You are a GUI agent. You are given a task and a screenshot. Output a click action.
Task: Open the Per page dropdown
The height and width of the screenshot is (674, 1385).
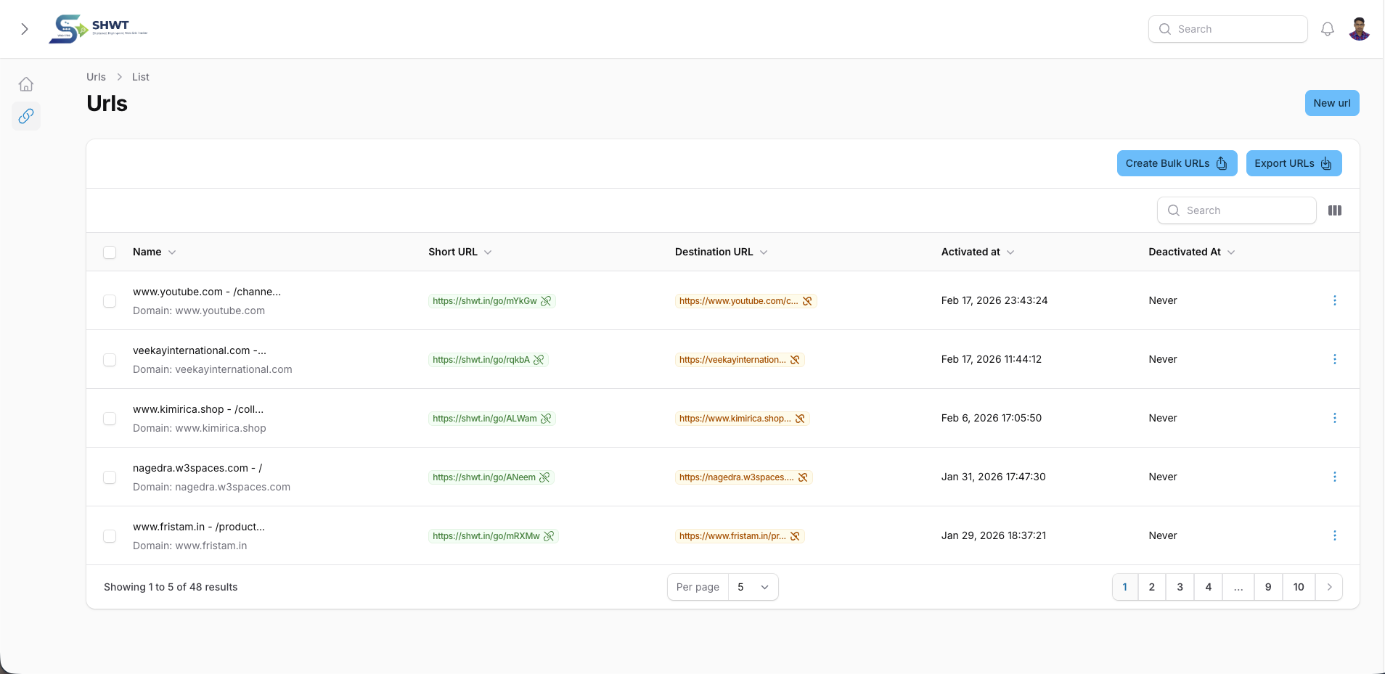[753, 587]
